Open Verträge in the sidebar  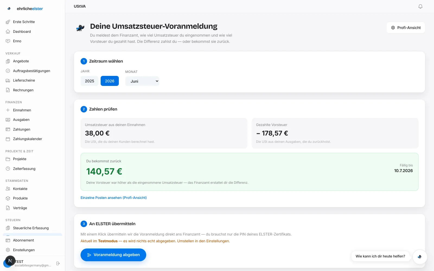pos(33,208)
